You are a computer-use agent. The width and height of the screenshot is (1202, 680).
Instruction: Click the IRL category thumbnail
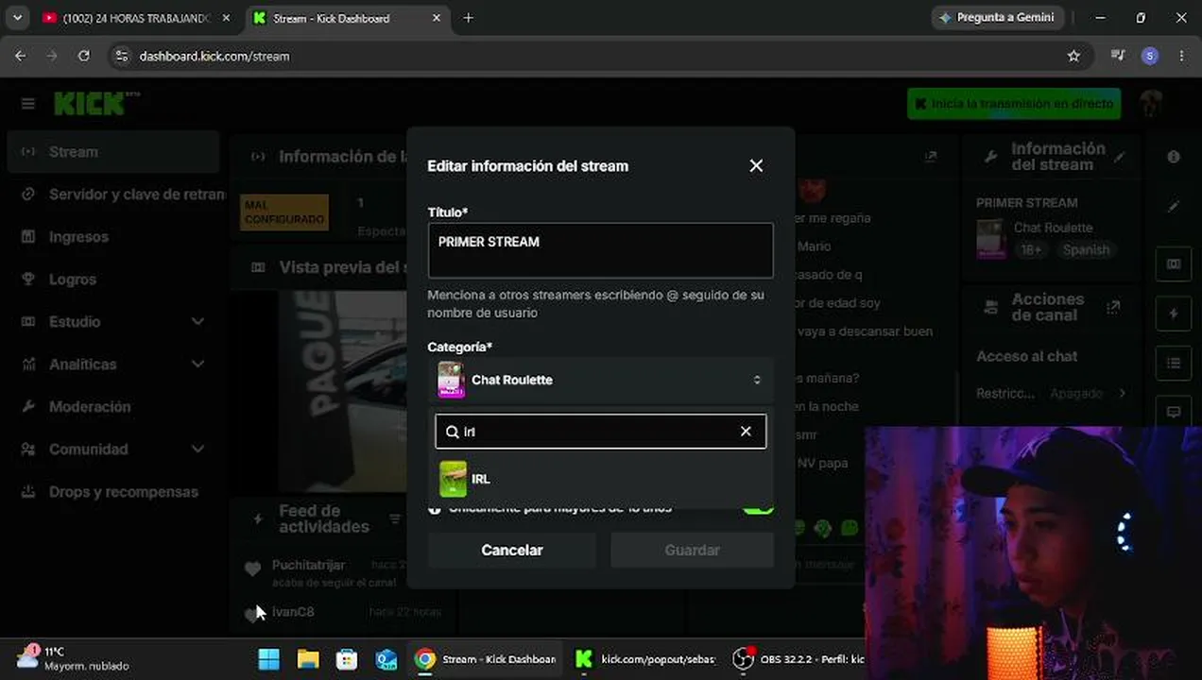[454, 479]
